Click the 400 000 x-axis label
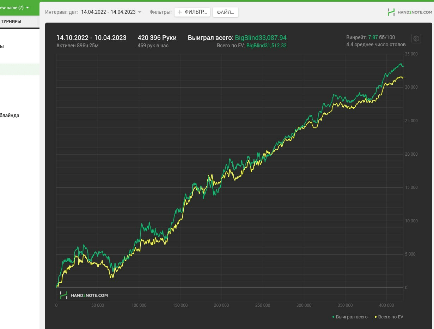 (386, 305)
